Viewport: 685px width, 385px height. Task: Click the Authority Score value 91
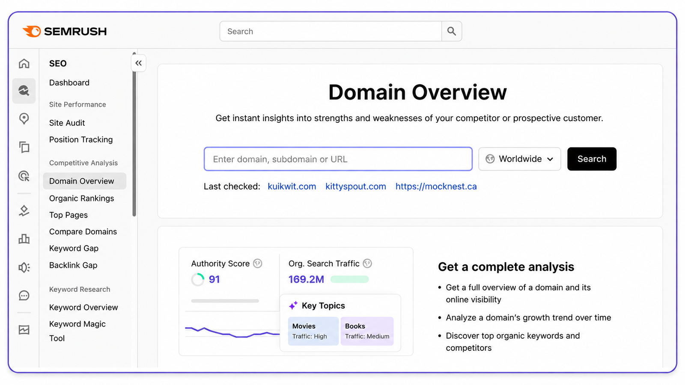[x=214, y=280]
